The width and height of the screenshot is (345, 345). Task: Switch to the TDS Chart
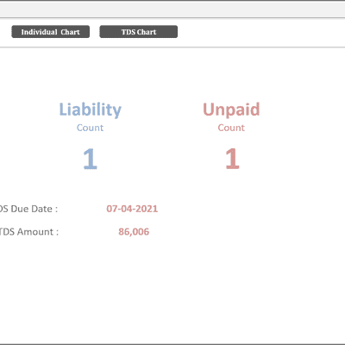tap(139, 32)
